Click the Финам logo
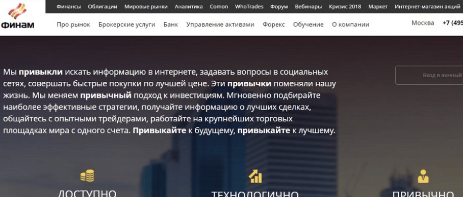Screen dimensions: 463x197 point(18,16)
